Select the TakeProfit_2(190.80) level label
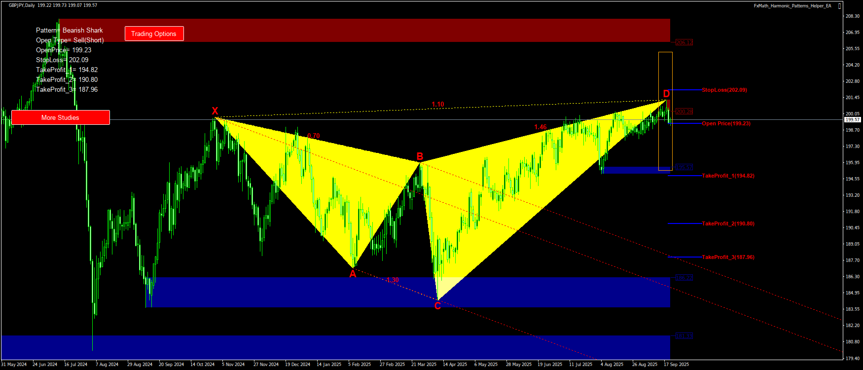863x370 pixels. 728,223
